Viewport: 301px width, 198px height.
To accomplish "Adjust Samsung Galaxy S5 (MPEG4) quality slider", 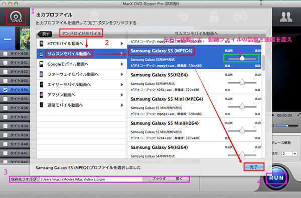I will coord(242,58).
